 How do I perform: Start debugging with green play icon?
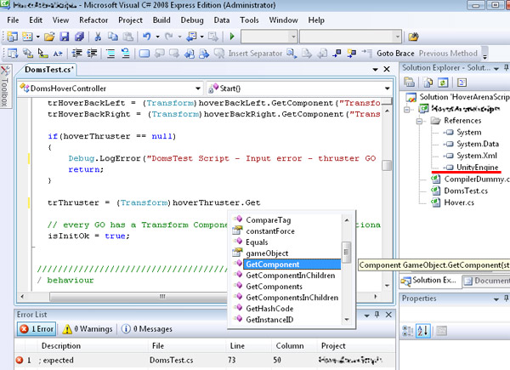pos(232,36)
